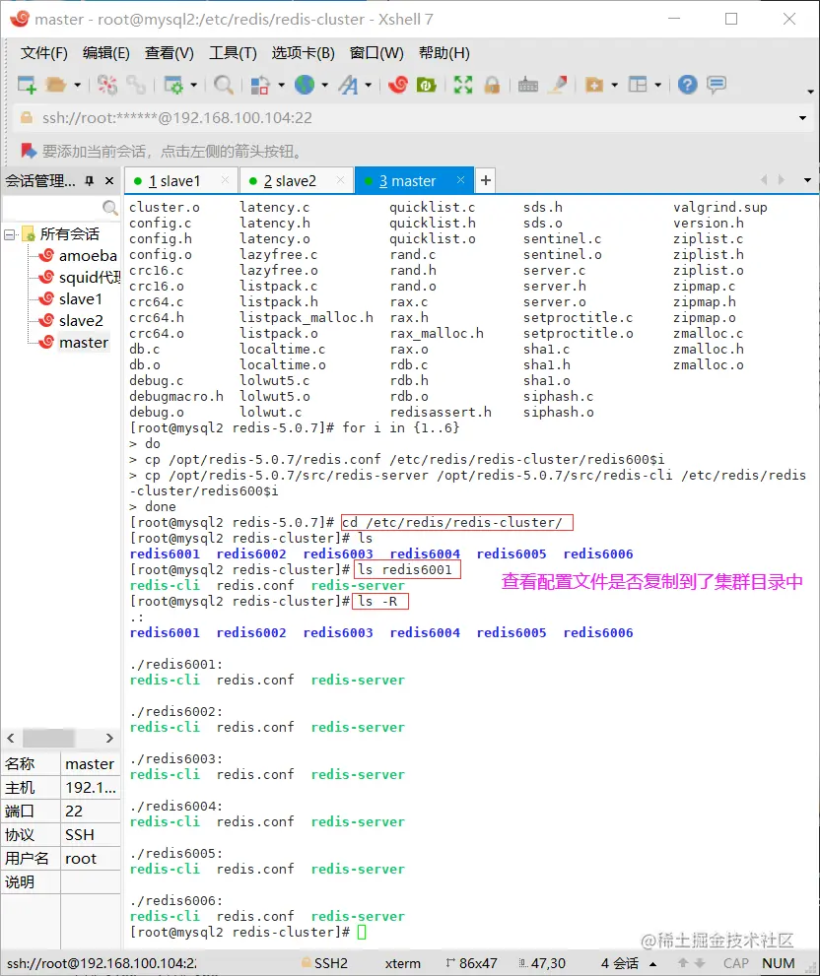Expand the Font dropdown arrow
The width and height of the screenshot is (820, 976).
369,85
